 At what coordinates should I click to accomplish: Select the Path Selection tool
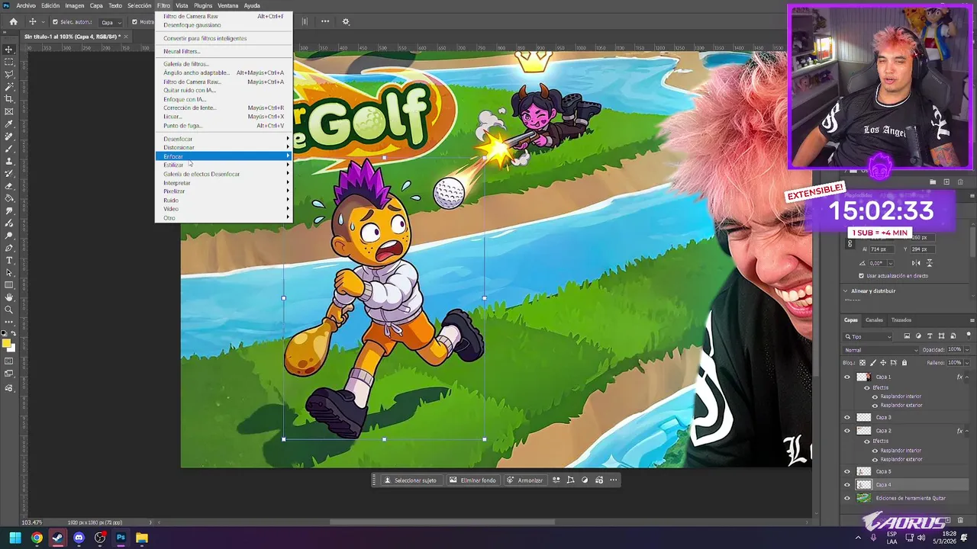coord(9,272)
